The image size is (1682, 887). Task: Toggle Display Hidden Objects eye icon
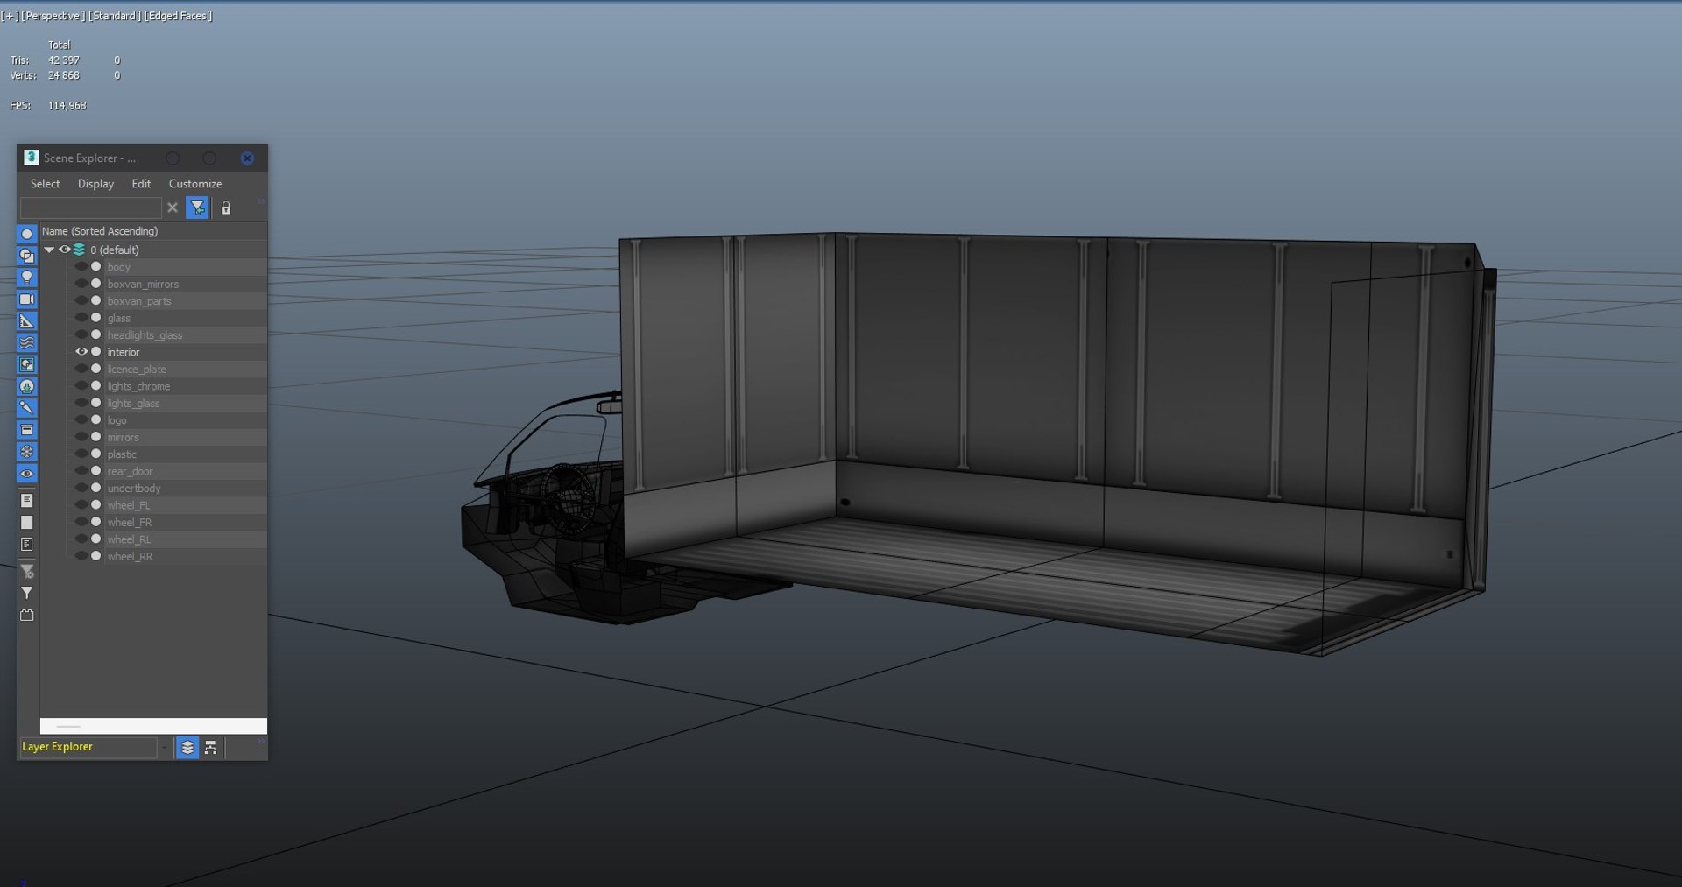point(26,474)
